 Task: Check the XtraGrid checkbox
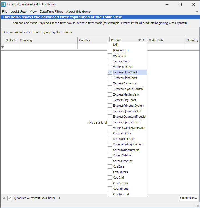(x=110, y=178)
